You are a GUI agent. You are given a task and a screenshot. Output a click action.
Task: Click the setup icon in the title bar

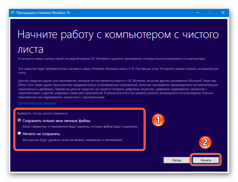[13, 13]
